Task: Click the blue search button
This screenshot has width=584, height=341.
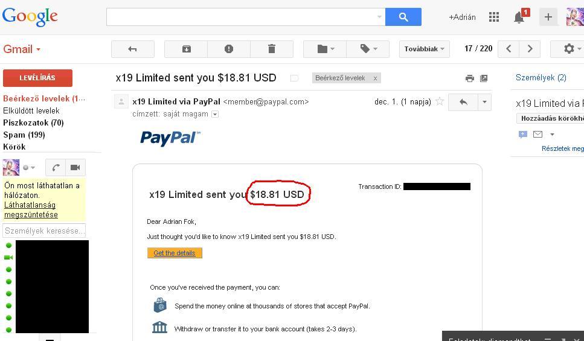Action: [x=403, y=17]
